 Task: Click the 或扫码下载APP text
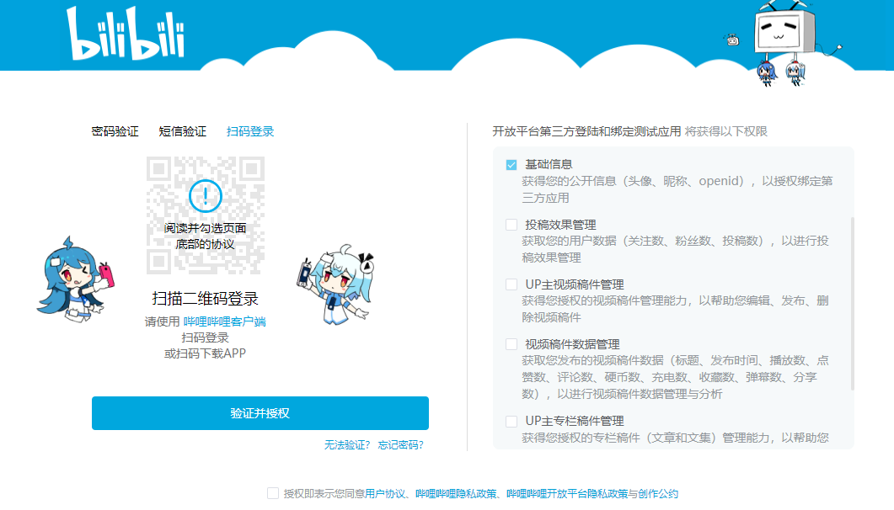[x=206, y=353]
